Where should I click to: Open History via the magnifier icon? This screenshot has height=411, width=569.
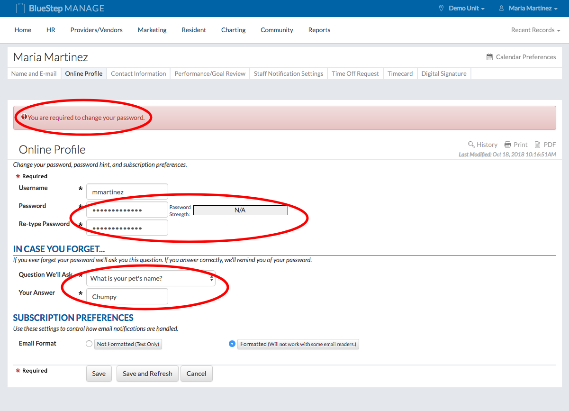pyautogui.click(x=471, y=145)
